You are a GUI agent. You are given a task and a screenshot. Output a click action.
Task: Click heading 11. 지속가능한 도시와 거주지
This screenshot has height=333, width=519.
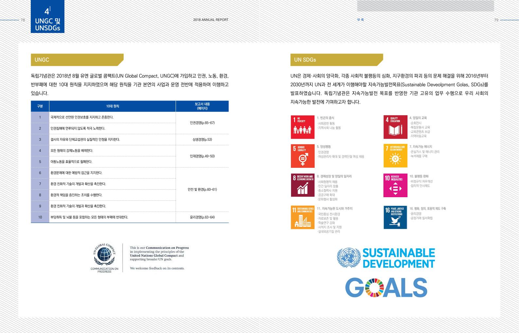click(x=335, y=208)
